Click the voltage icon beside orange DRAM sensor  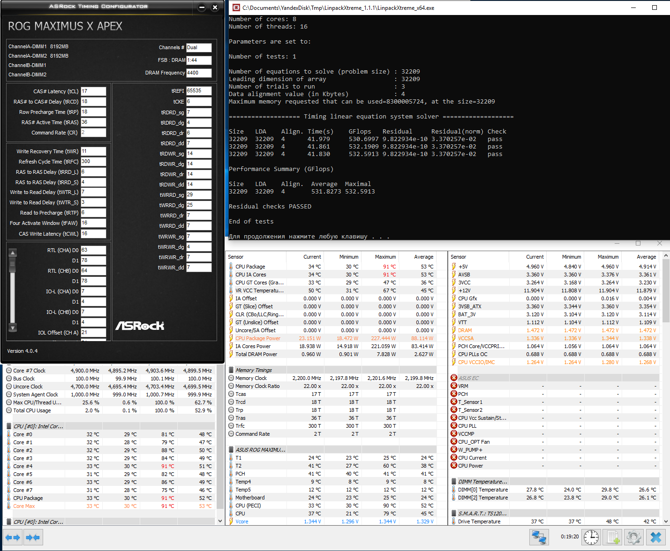coord(453,330)
